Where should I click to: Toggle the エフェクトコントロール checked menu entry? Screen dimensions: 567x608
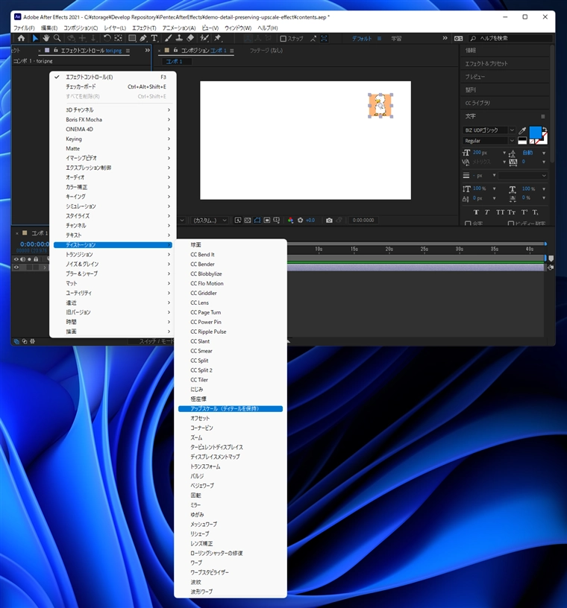point(89,77)
